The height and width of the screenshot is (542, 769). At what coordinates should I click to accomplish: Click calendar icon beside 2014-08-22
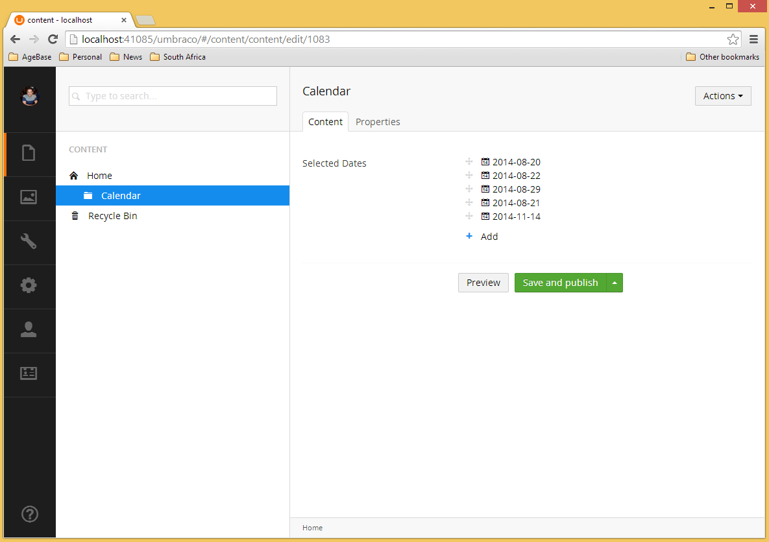pyautogui.click(x=485, y=176)
